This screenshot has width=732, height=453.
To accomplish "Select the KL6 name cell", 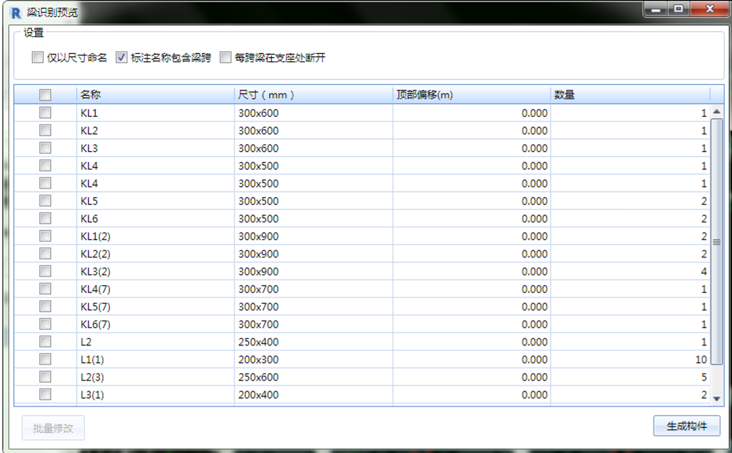I will 155,219.
